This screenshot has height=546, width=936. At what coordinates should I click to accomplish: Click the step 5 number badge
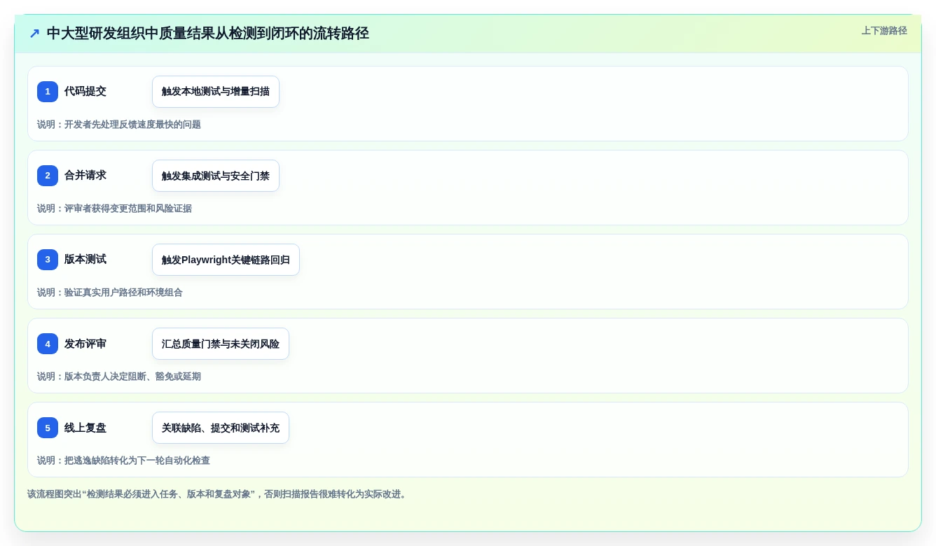48,428
